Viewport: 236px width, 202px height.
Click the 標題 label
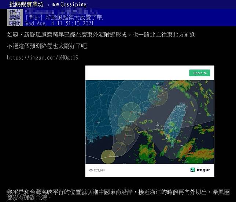tap(15, 18)
